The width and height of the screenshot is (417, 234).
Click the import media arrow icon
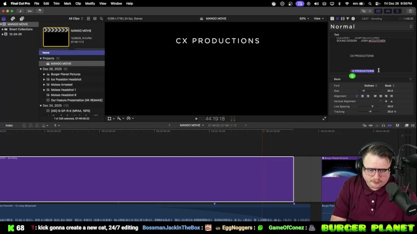click(x=20, y=11)
